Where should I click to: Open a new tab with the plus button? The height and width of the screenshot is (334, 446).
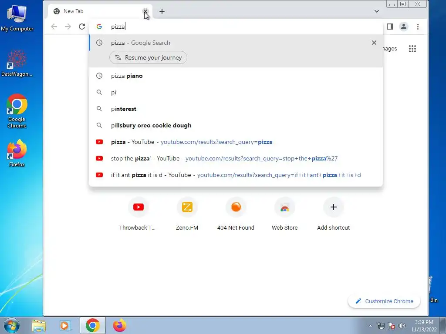click(162, 11)
